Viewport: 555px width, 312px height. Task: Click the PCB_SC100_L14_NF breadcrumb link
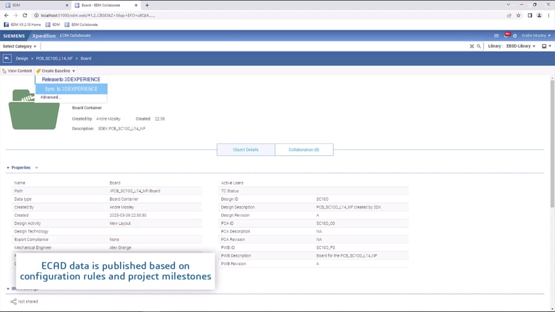click(x=54, y=58)
